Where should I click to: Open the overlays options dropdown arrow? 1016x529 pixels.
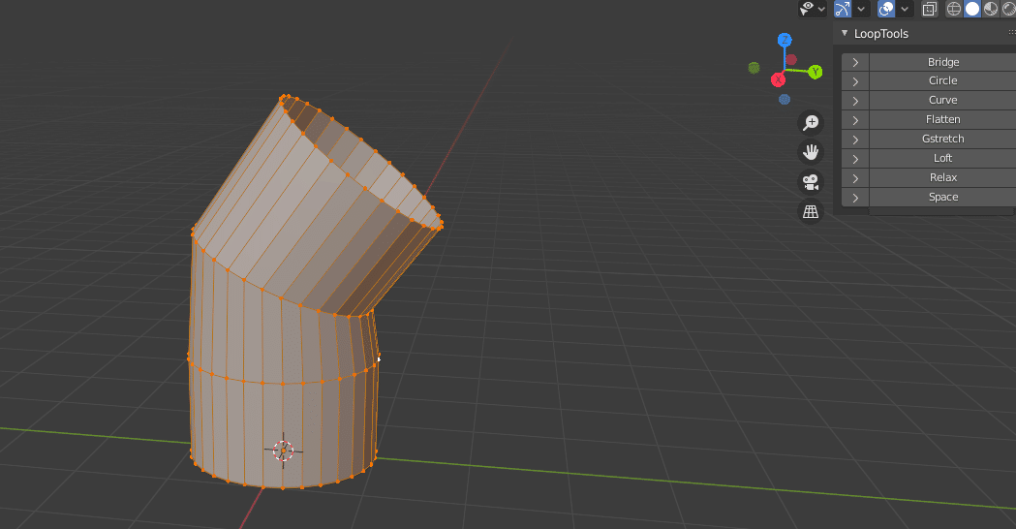(x=905, y=9)
